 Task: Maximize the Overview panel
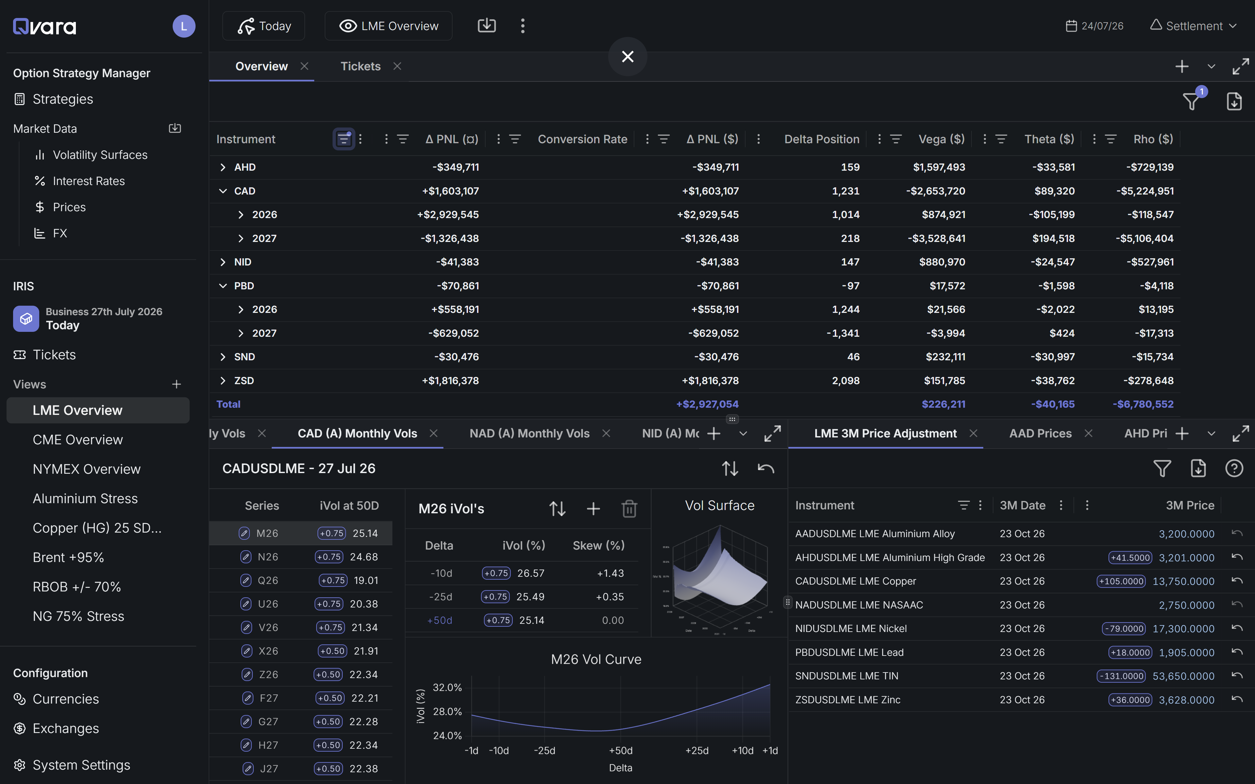coord(1241,66)
